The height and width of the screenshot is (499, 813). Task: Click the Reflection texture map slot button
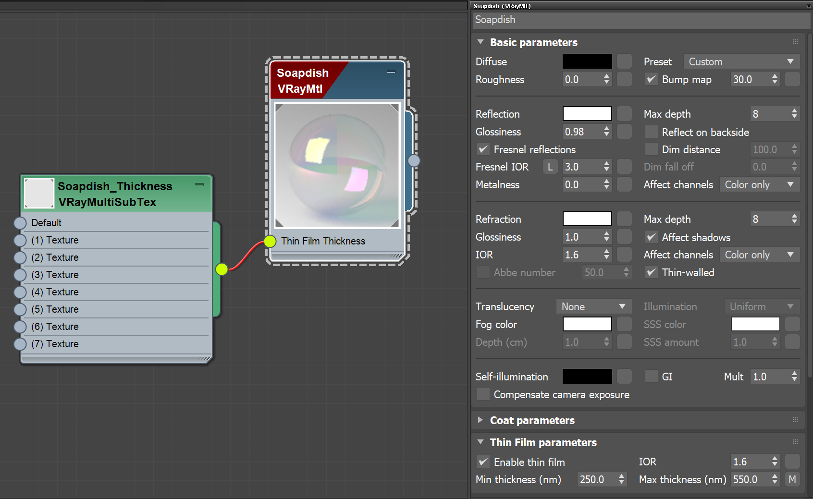coord(624,113)
